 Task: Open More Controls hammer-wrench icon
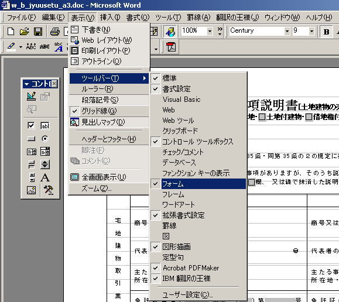pyautogui.click(x=49, y=190)
